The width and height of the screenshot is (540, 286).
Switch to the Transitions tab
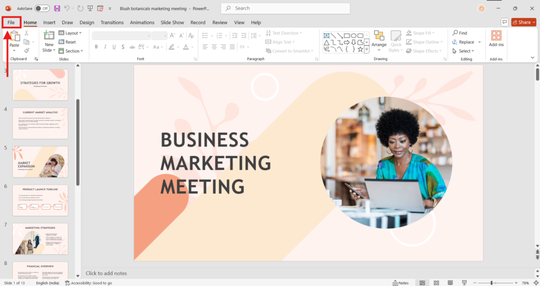(112, 23)
